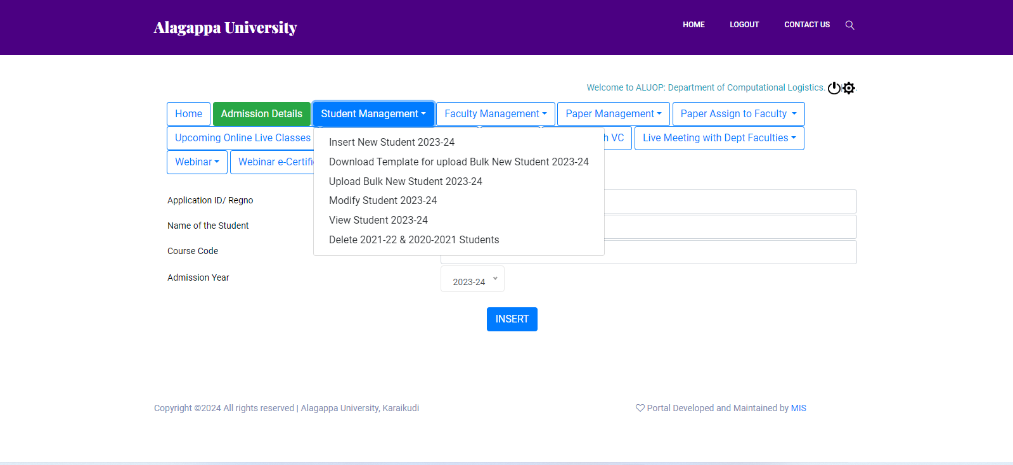Expand the Paper Management dropdown
The height and width of the screenshot is (465, 1013).
tap(614, 114)
